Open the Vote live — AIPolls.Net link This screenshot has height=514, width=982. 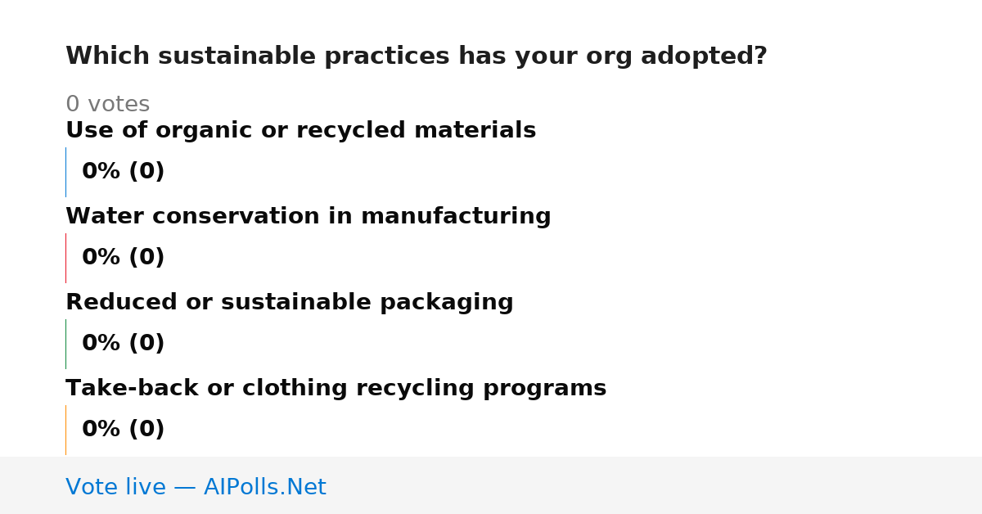click(x=196, y=487)
